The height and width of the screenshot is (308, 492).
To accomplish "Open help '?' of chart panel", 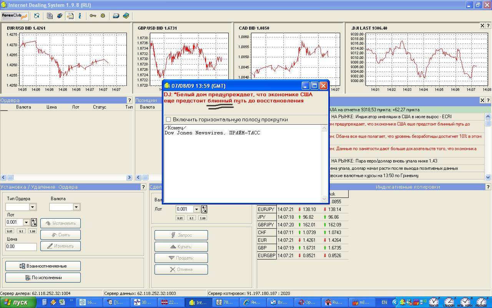I will pos(489,26).
